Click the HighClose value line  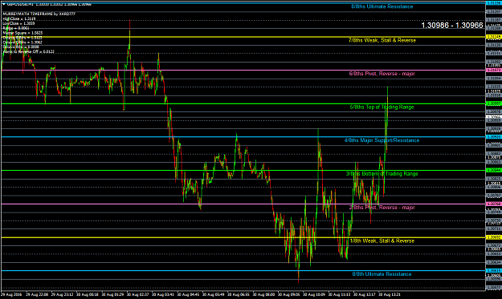coord(19,19)
